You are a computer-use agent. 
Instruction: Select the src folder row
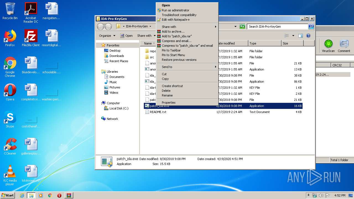(223, 57)
